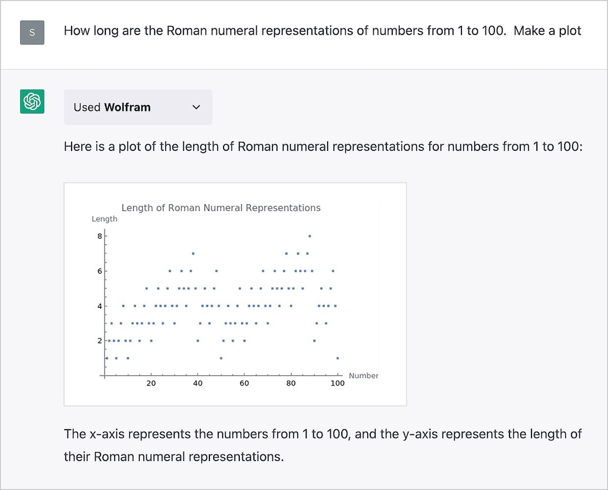Click the x-axis tick label 20

pyautogui.click(x=151, y=383)
